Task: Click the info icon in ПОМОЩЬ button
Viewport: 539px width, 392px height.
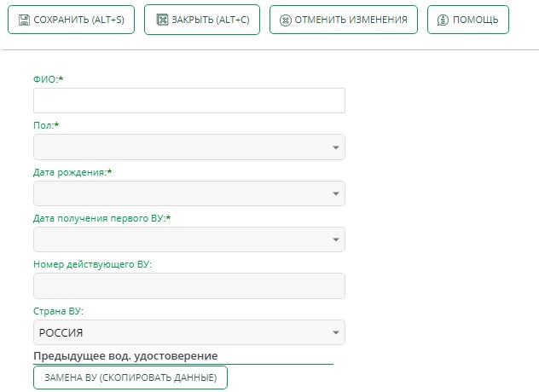Action: coord(443,20)
